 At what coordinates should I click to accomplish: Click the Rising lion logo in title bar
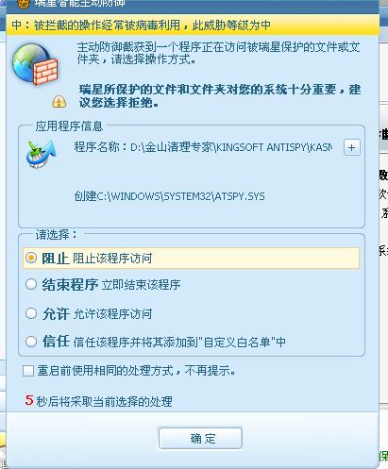23,4
